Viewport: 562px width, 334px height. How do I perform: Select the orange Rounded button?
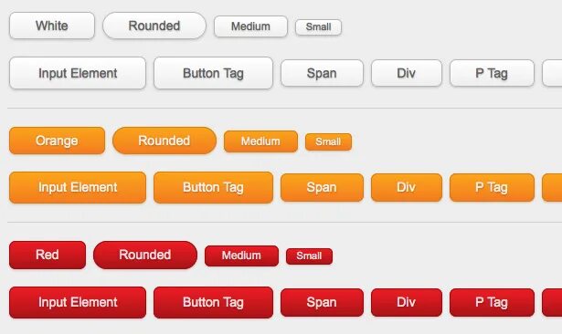[164, 141]
